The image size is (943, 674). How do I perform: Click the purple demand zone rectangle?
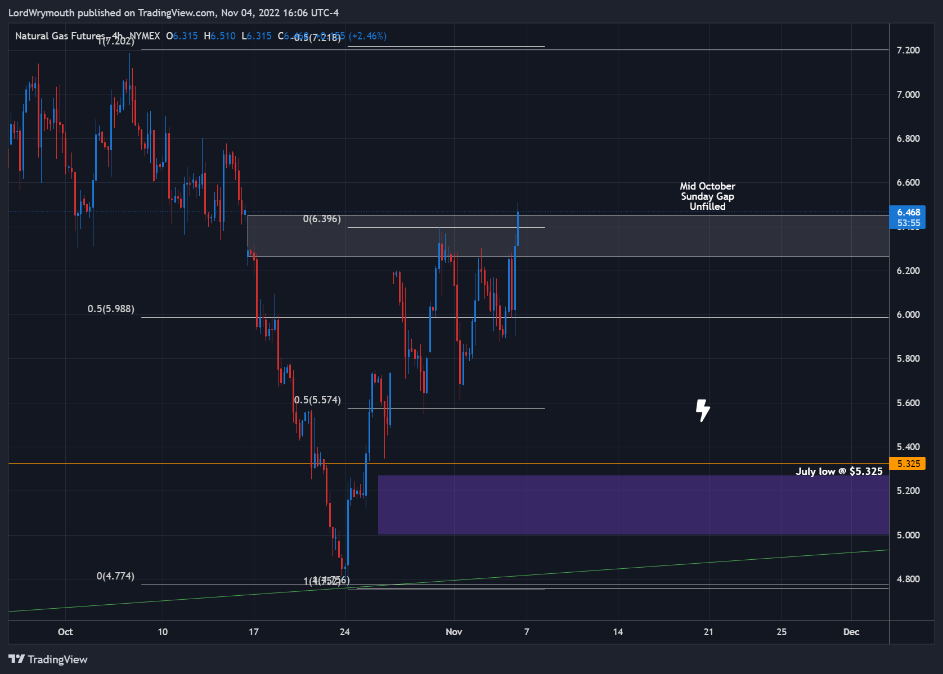(x=634, y=505)
